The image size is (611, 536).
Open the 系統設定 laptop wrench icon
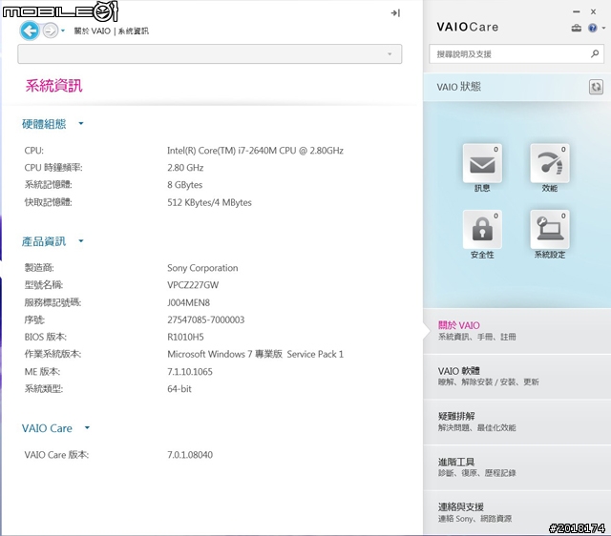point(550,229)
